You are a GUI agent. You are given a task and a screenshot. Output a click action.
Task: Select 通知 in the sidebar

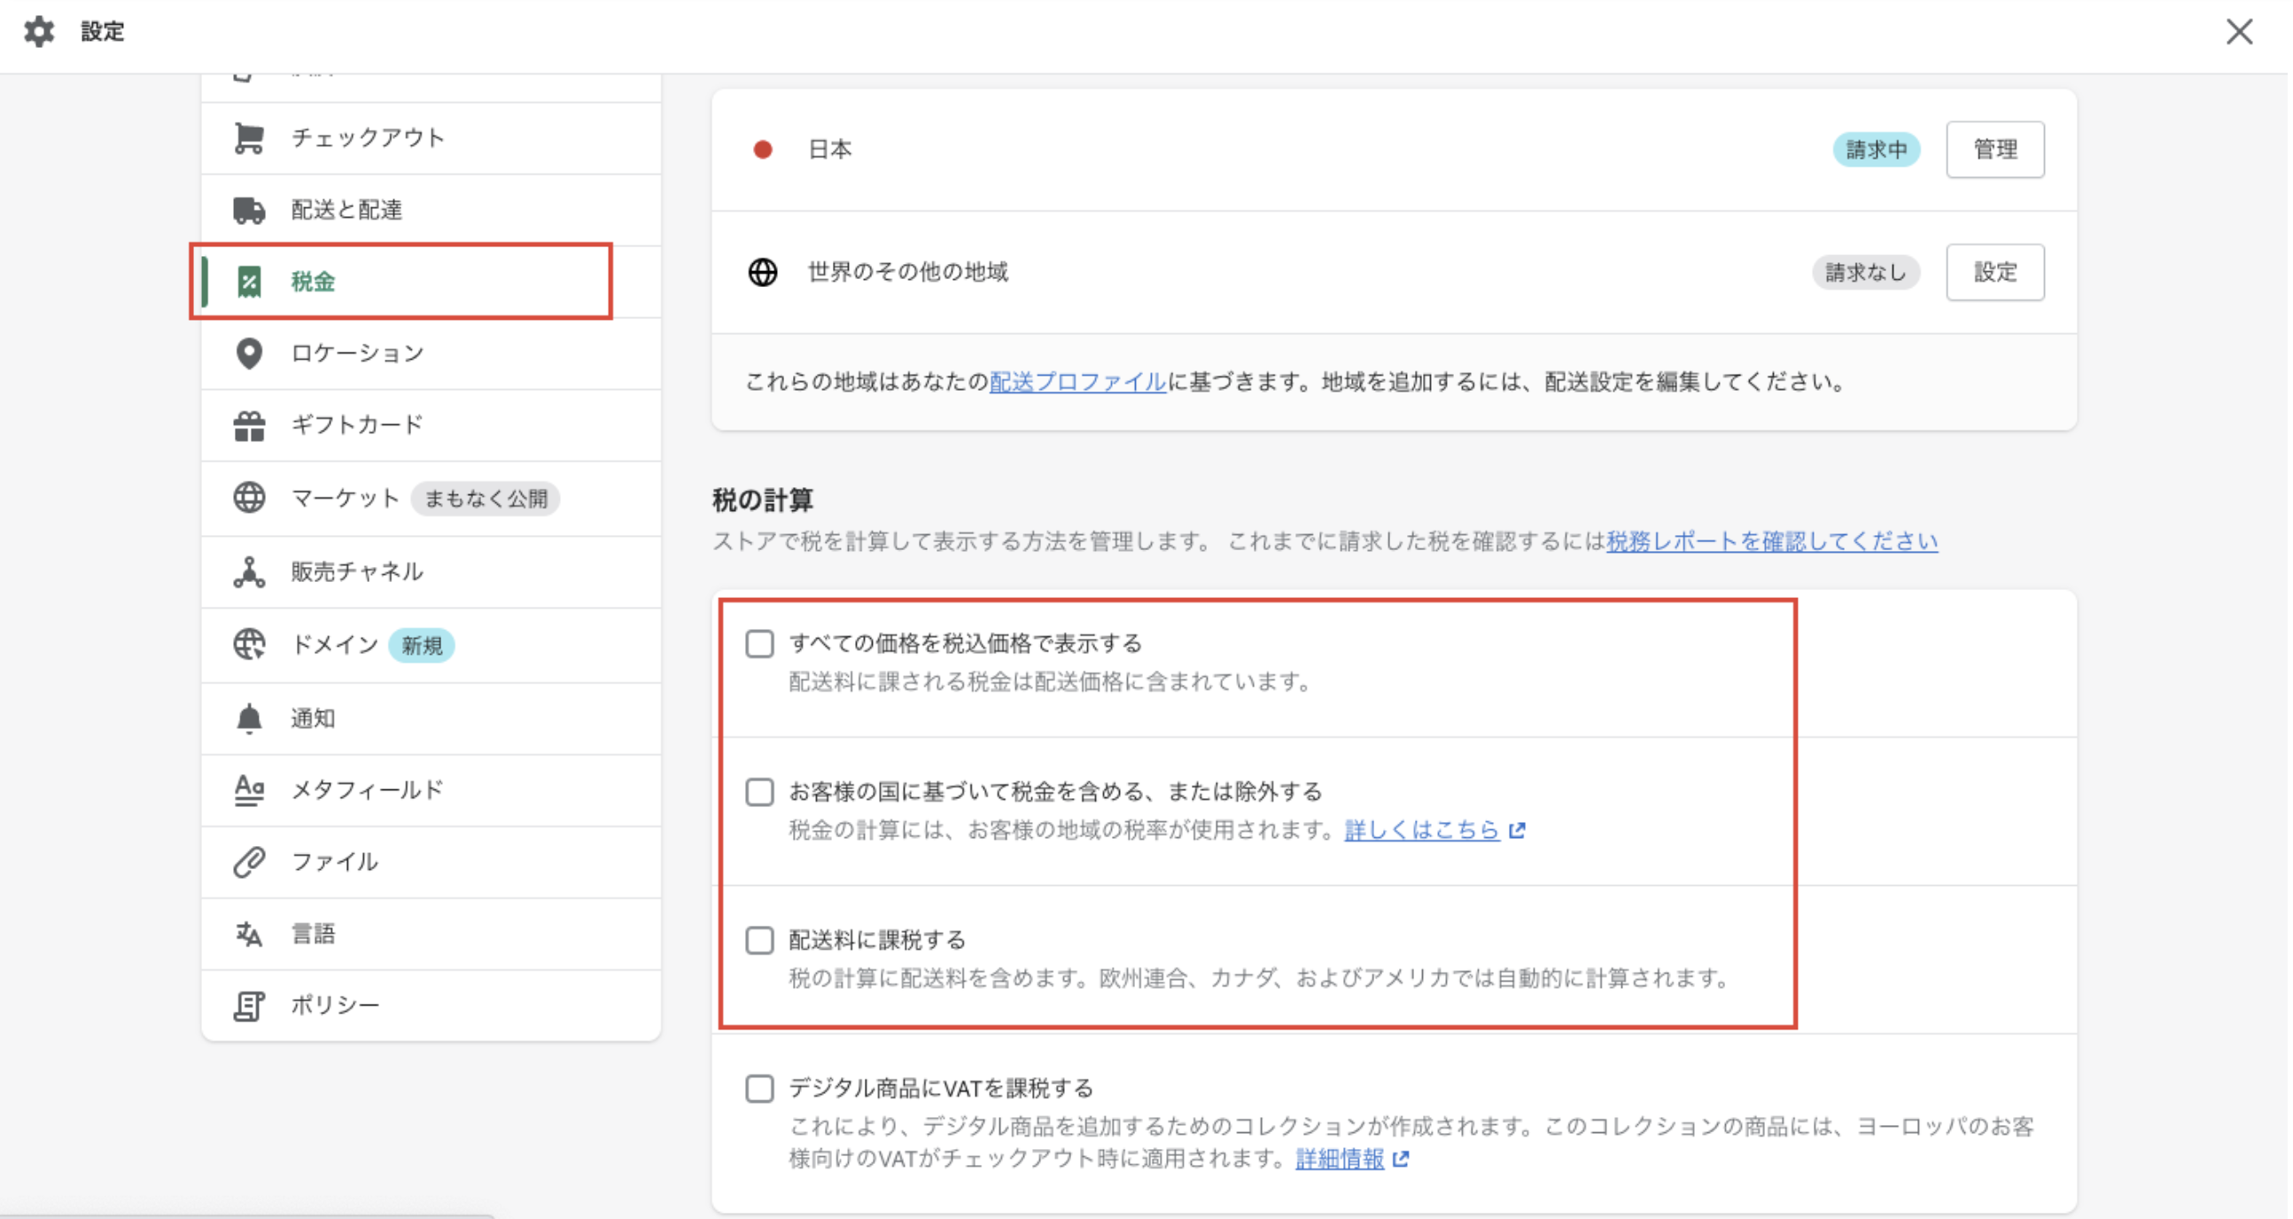pos(431,718)
